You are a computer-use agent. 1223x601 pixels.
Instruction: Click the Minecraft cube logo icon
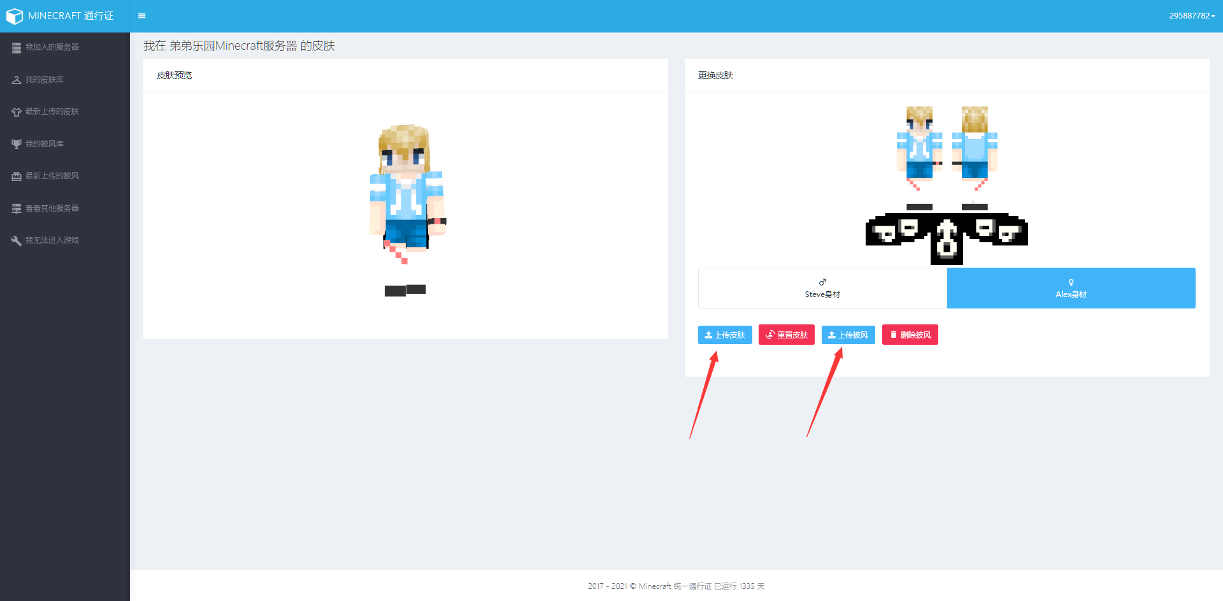click(15, 16)
